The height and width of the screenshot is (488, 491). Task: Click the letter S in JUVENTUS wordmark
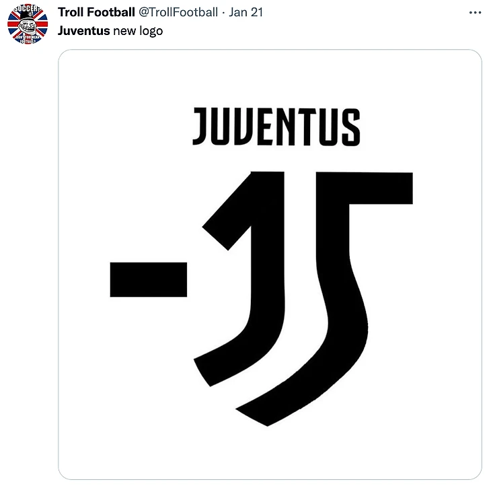350,127
